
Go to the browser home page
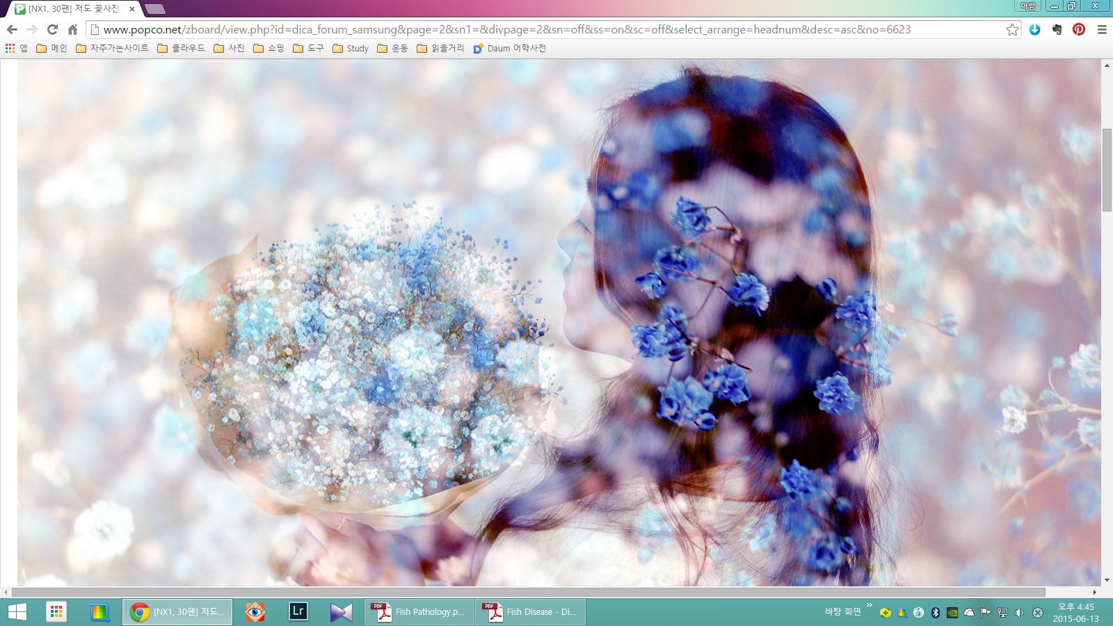pyautogui.click(x=72, y=29)
